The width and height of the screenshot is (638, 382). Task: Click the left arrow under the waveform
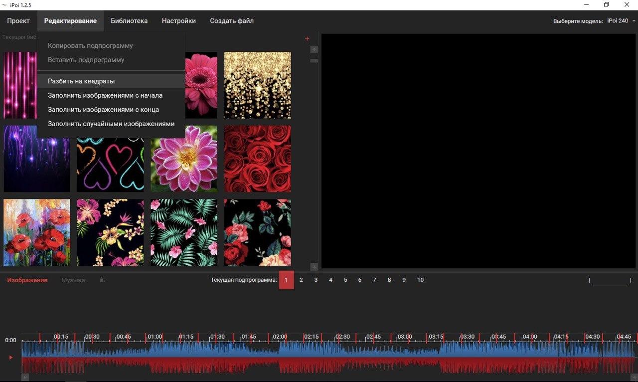pyautogui.click(x=25, y=378)
